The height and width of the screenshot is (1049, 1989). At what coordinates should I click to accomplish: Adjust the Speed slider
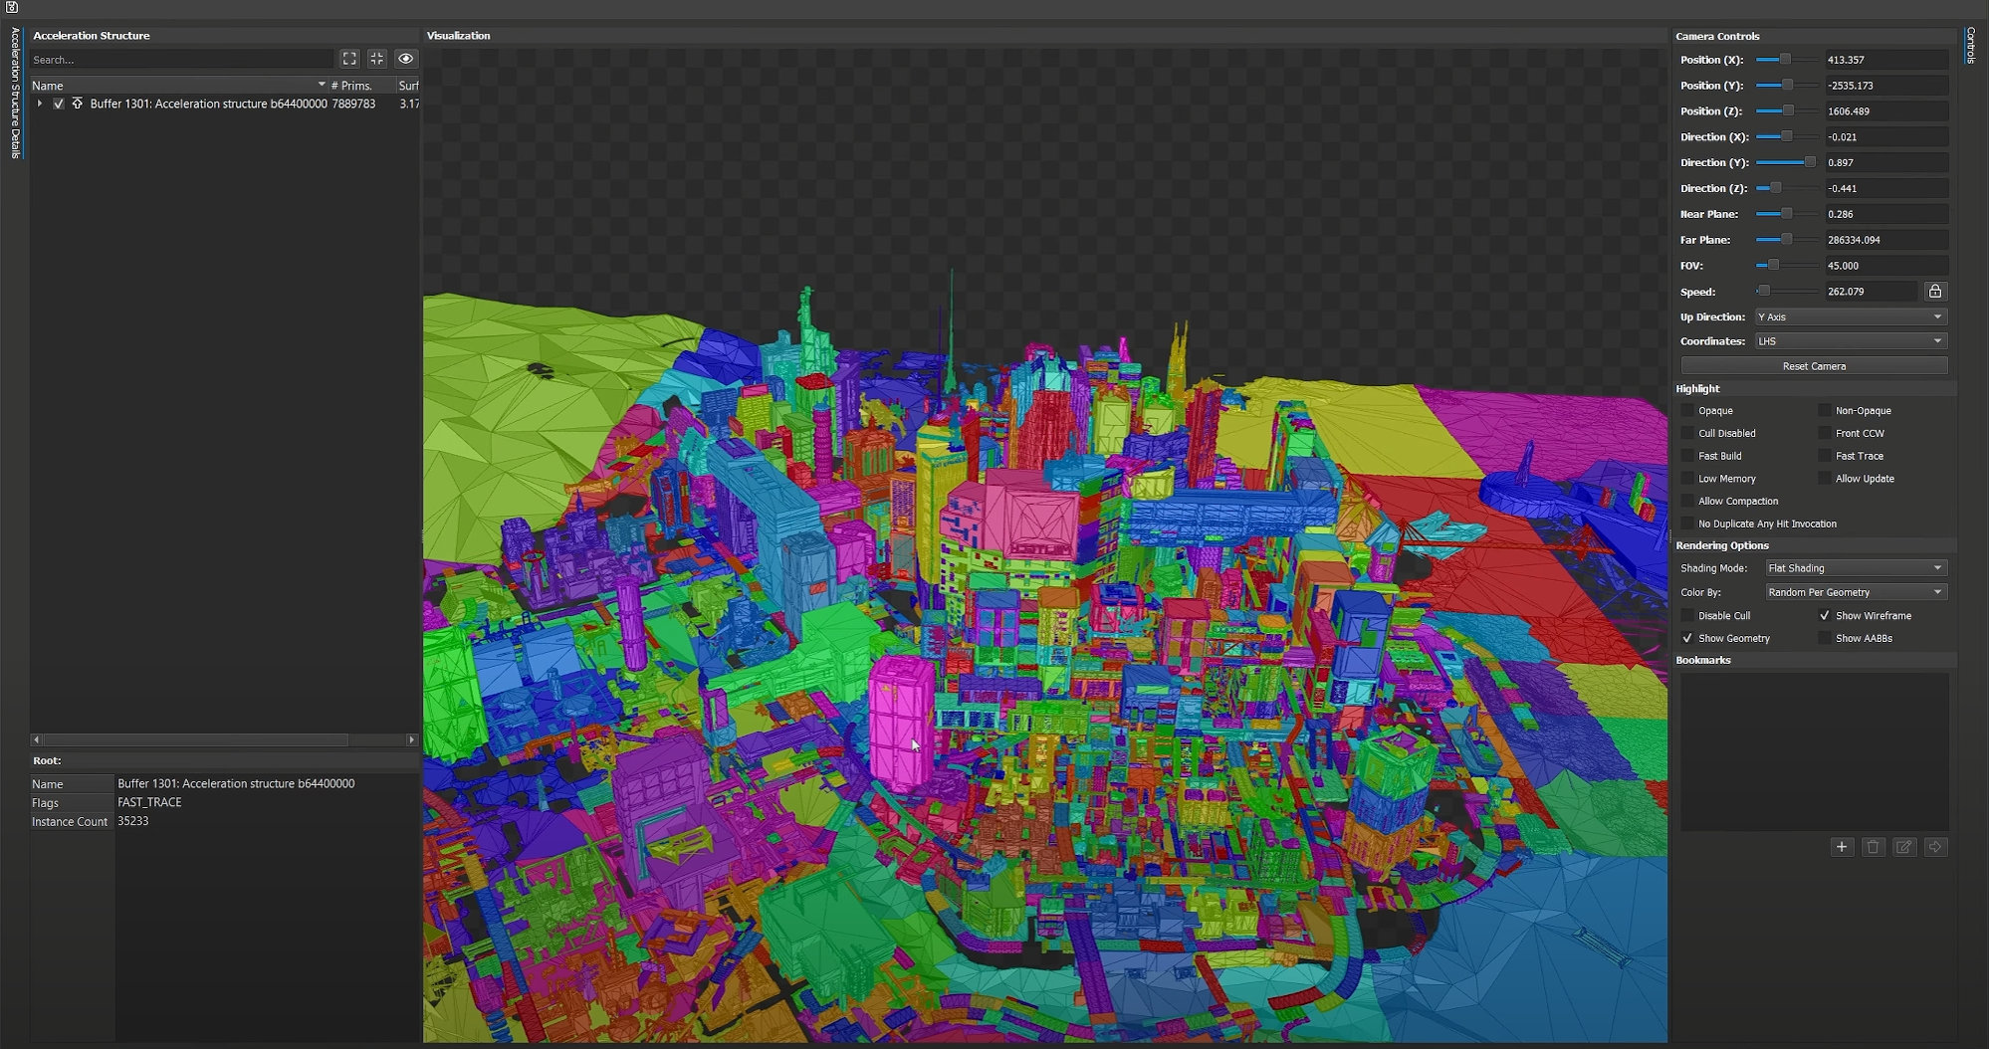coord(1787,292)
